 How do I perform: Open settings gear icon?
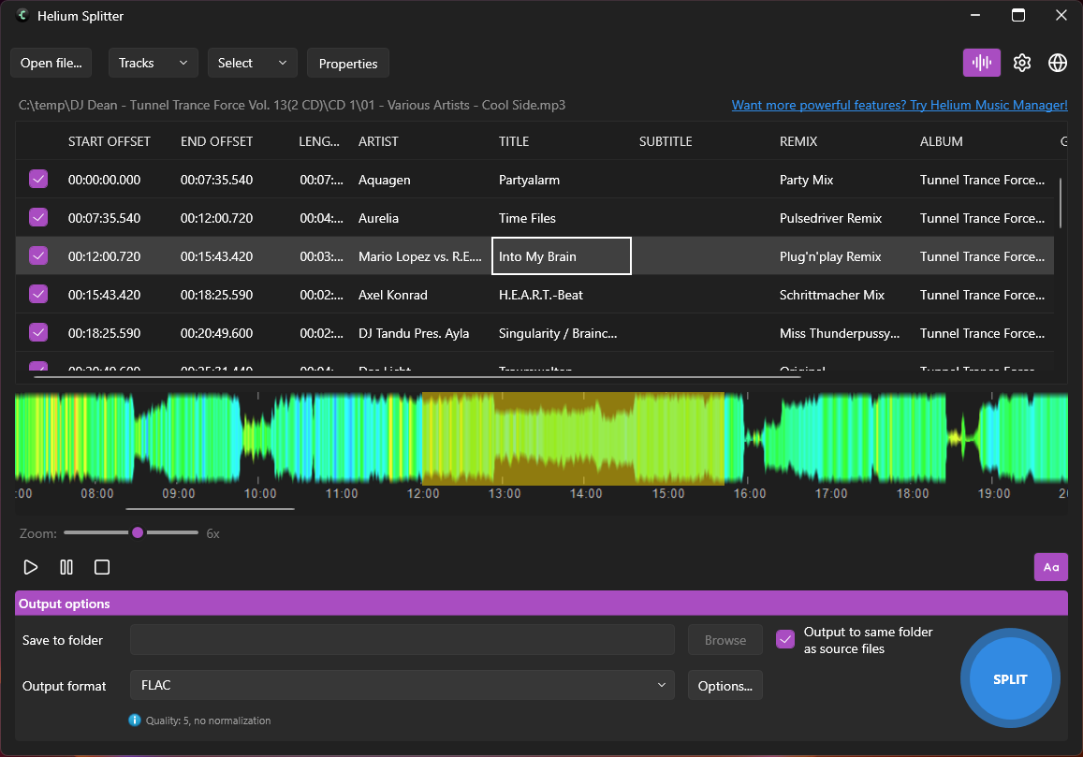[x=1021, y=63]
